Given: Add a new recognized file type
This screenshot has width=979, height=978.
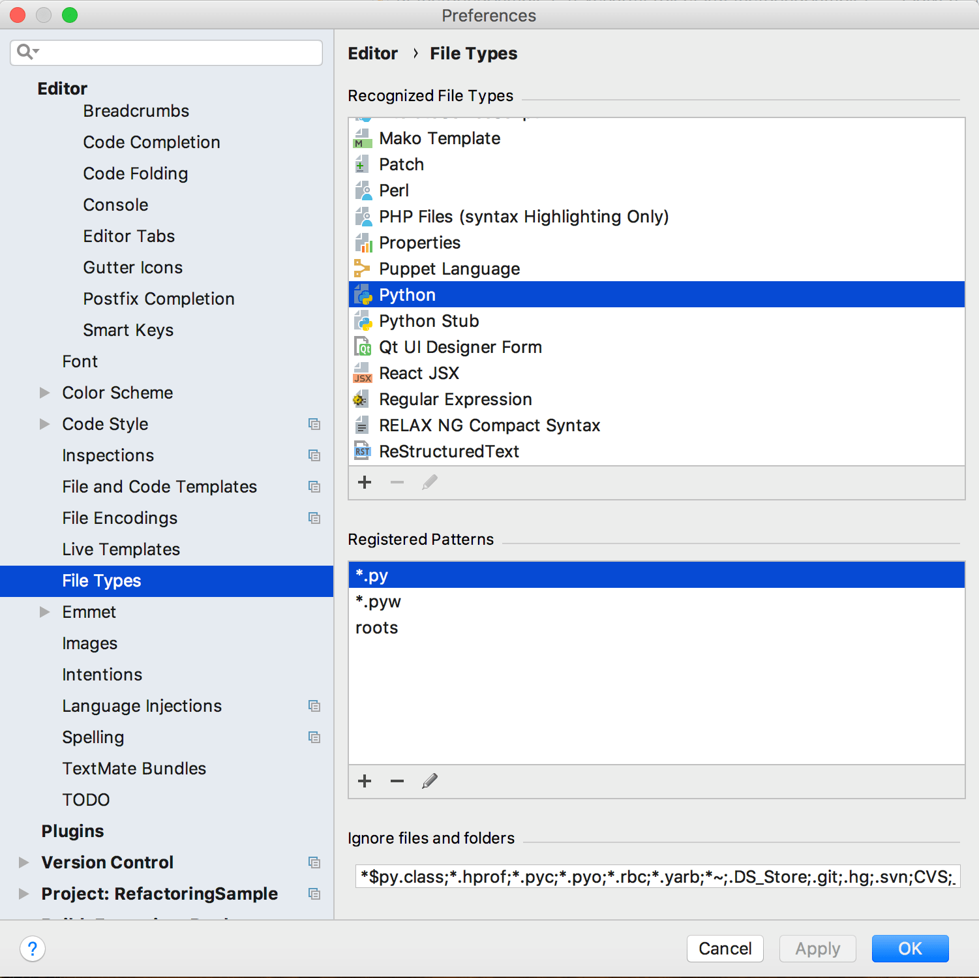Looking at the screenshot, I should click(364, 482).
